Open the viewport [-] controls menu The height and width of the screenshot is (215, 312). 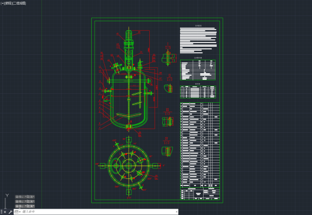click(x=2, y=4)
